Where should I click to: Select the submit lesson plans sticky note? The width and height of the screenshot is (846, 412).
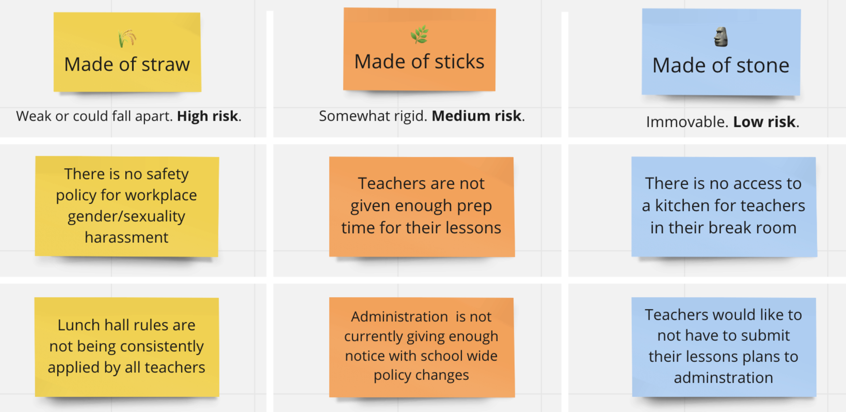724,347
